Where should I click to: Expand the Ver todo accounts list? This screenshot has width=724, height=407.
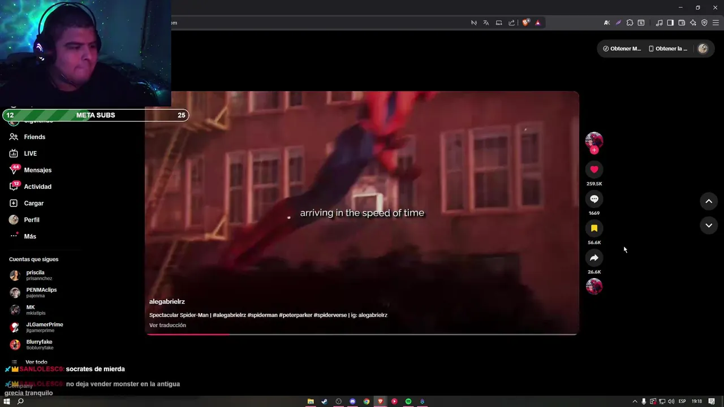(36, 362)
